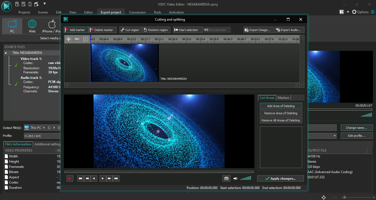Click the Cut region scissors button

[130, 30]
